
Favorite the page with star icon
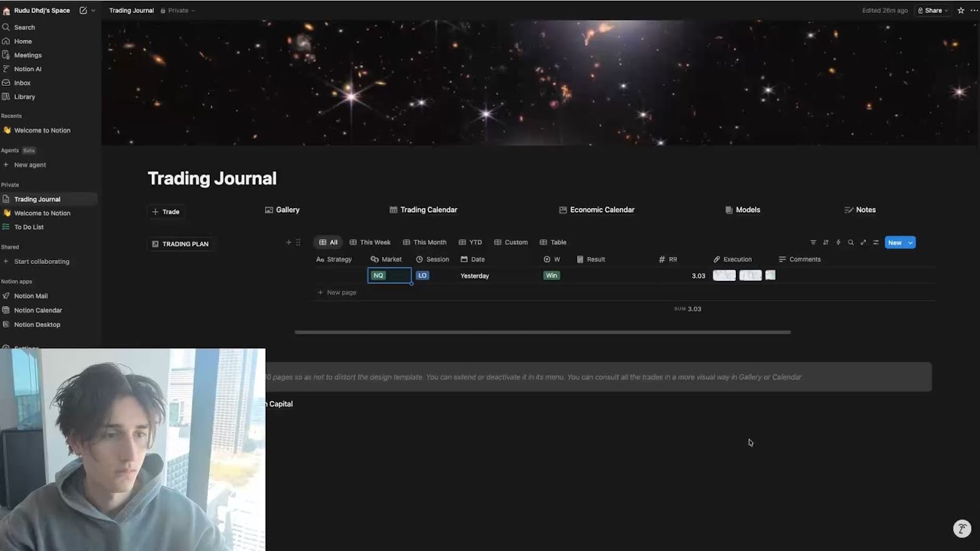(961, 11)
